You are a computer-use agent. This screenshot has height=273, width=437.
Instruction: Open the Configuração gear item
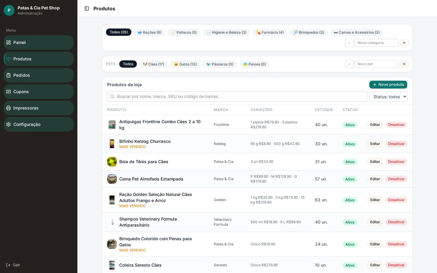pyautogui.click(x=39, y=124)
